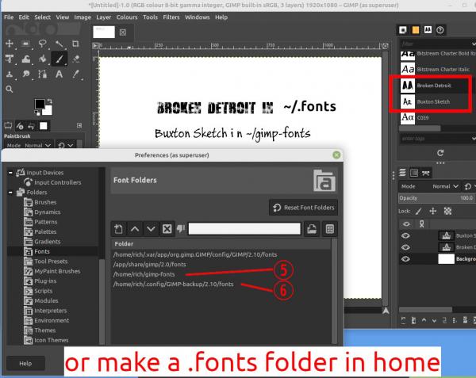Select the Paintbrush tool
476x378 pixels.
point(59,59)
